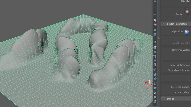
Task: Click the toolbar icon beside Erase Surface label
Action: click(155, 93)
